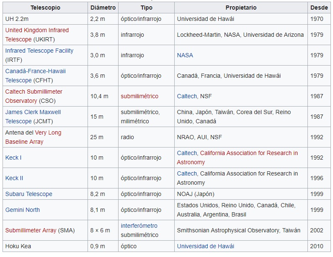The height and width of the screenshot is (257, 333).
Task: Click the Tipo column header
Action: 146,8
